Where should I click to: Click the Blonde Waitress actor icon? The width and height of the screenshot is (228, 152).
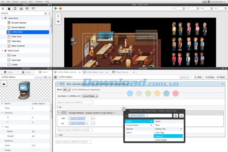click(x=9, y=27)
